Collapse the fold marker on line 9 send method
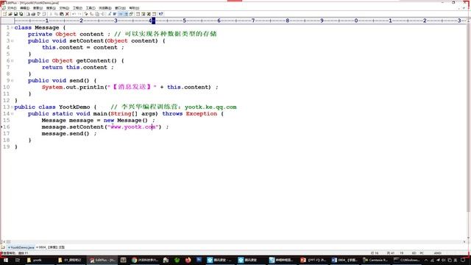Image resolution: width=471 pixels, height=265 pixels. point(12,80)
